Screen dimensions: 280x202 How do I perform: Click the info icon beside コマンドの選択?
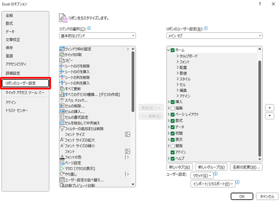(89, 28)
